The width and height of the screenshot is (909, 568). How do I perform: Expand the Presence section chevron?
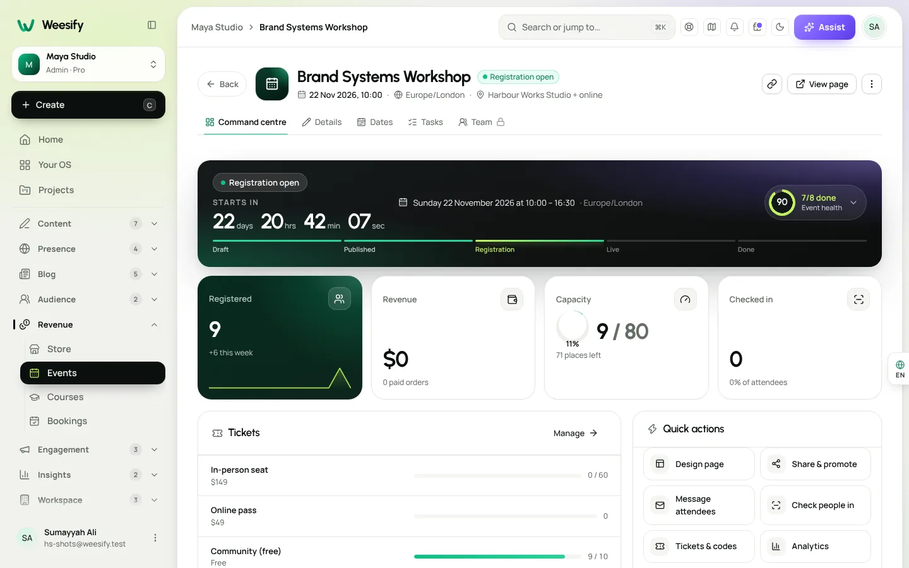coord(154,249)
